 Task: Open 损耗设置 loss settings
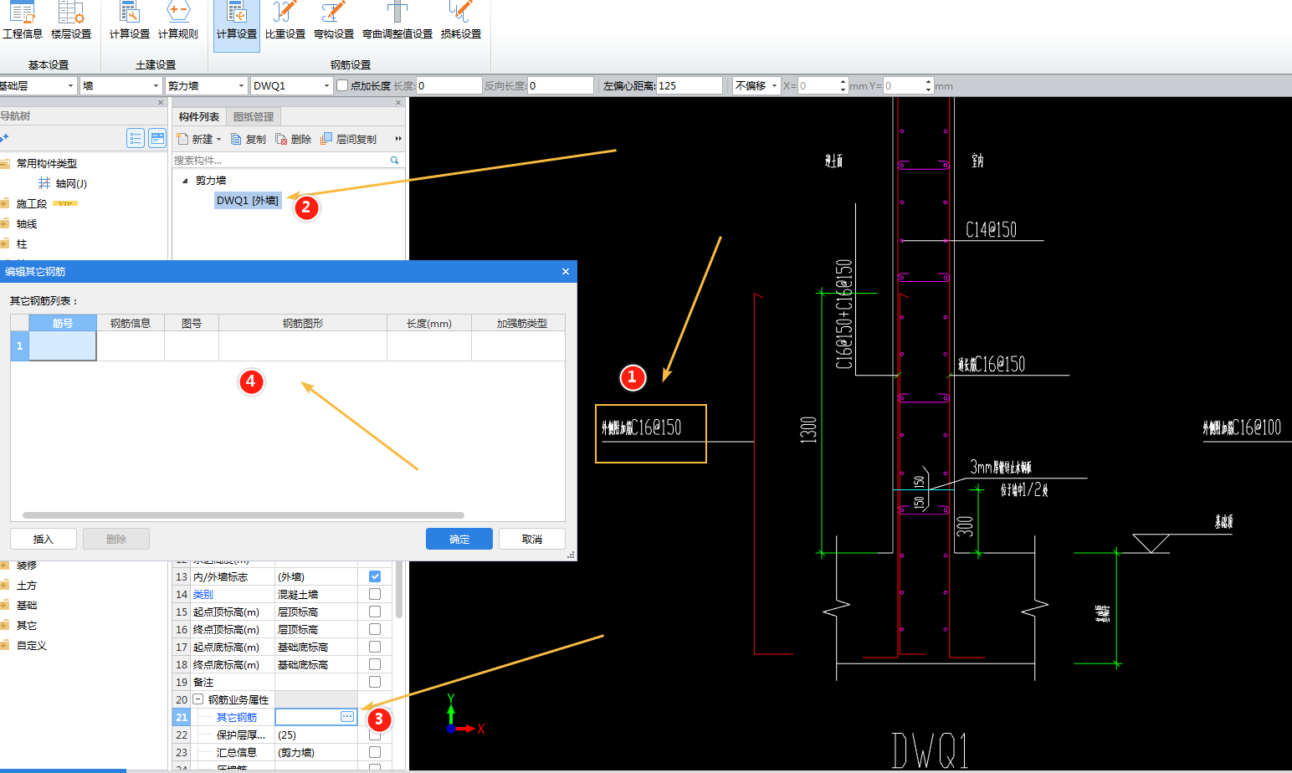(x=461, y=22)
